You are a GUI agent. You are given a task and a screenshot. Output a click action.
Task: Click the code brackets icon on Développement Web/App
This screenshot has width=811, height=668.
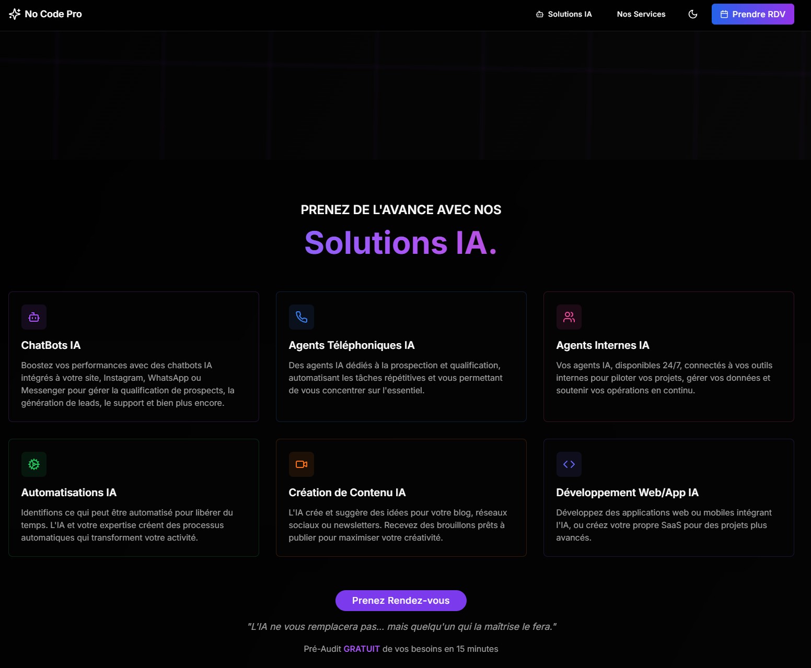click(x=569, y=464)
